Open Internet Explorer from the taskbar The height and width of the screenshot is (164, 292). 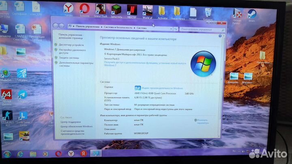click(19, 154)
